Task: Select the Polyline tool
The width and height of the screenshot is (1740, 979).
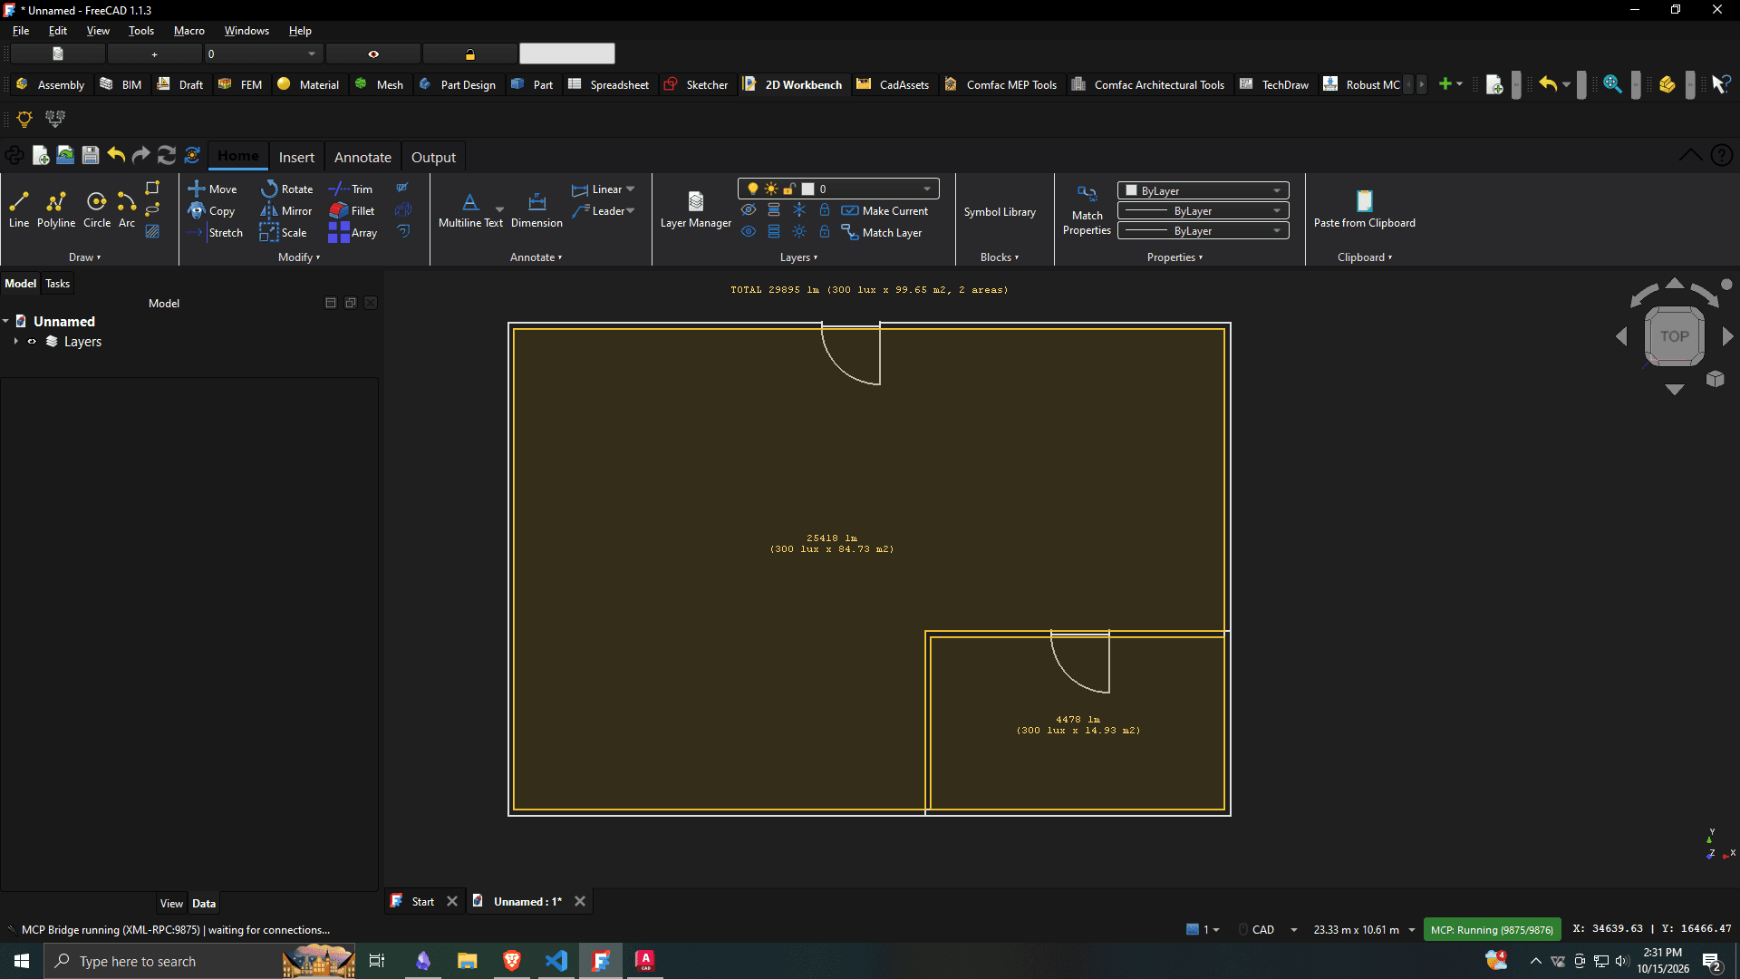Action: click(56, 209)
